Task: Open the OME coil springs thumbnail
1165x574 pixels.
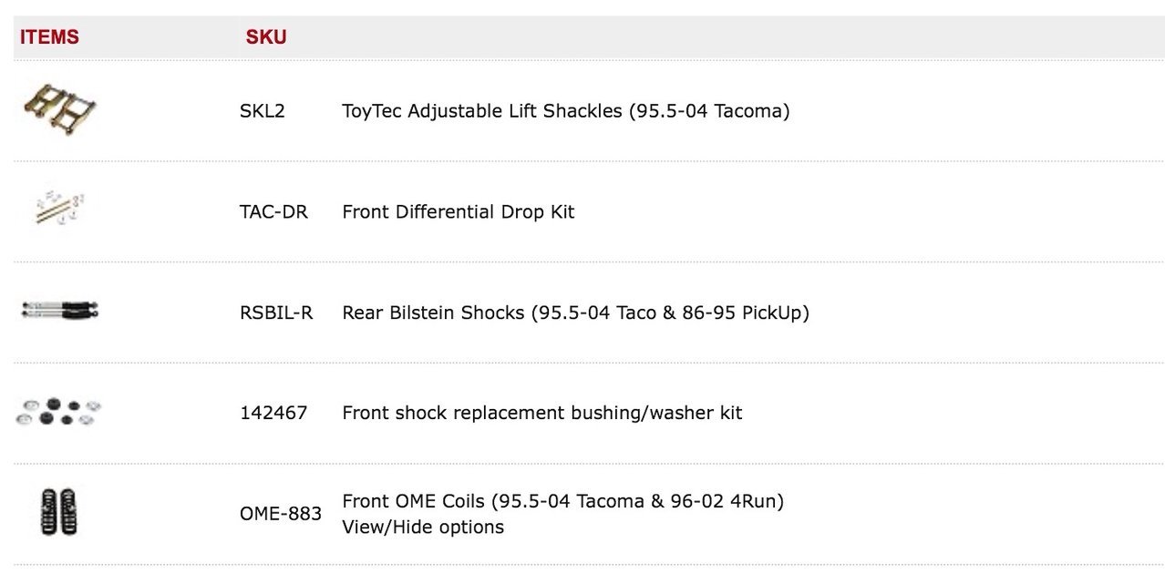Action: (59, 512)
